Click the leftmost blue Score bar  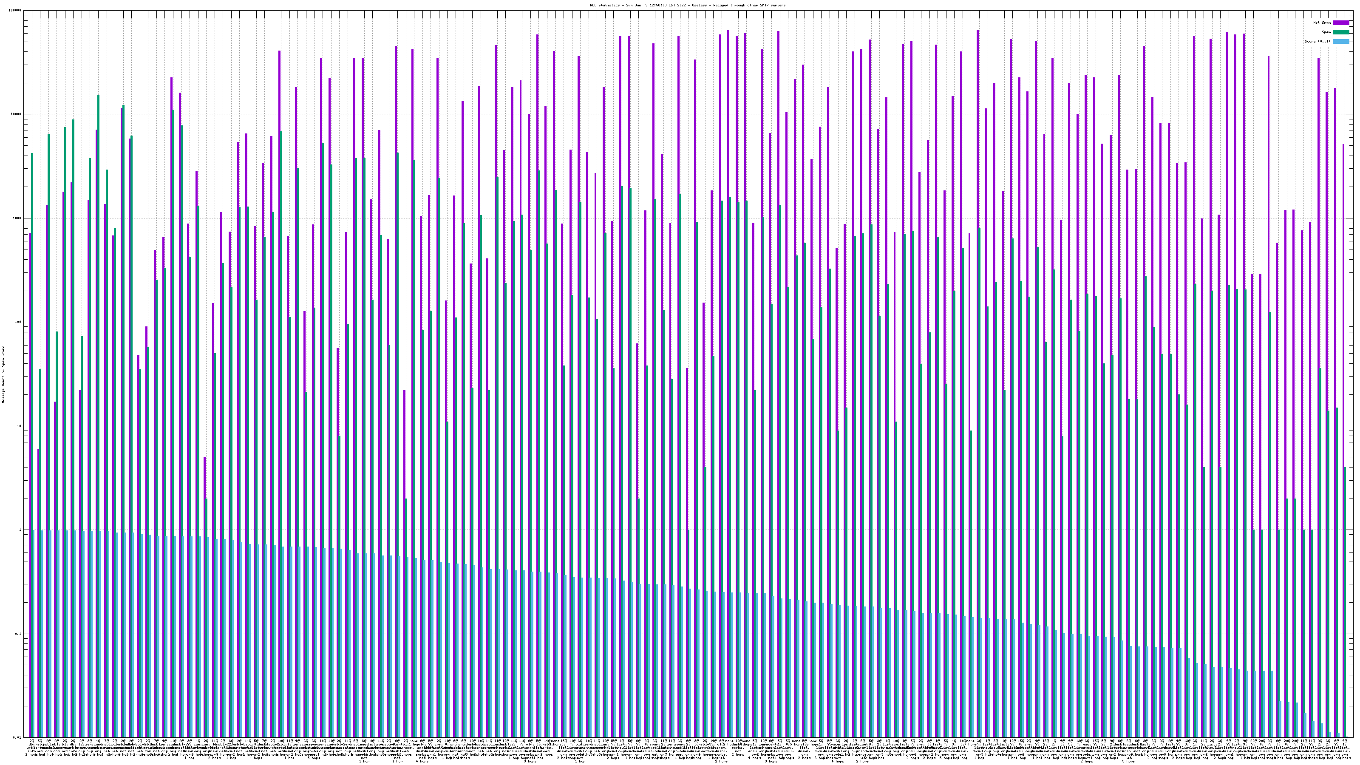pyautogui.click(x=34, y=634)
